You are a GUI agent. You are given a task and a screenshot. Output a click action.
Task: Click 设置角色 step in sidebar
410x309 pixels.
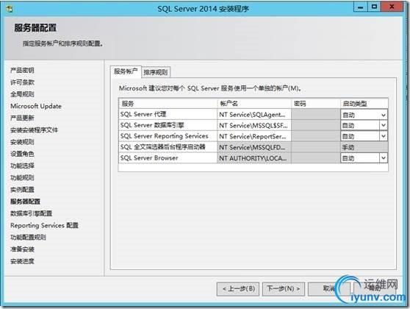tap(22, 154)
